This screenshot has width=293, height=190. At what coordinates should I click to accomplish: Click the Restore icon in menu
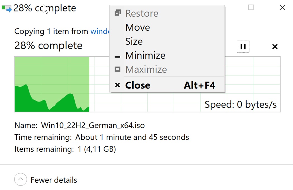117,13
